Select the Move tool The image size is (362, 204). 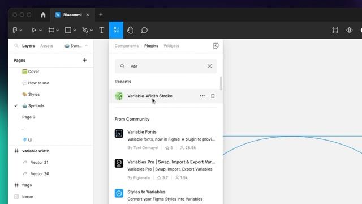pyautogui.click(x=34, y=30)
